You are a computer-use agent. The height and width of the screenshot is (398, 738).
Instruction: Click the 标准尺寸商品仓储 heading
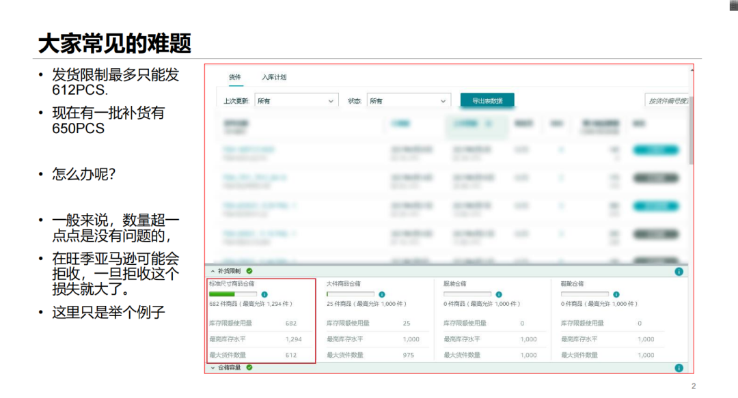coord(232,284)
